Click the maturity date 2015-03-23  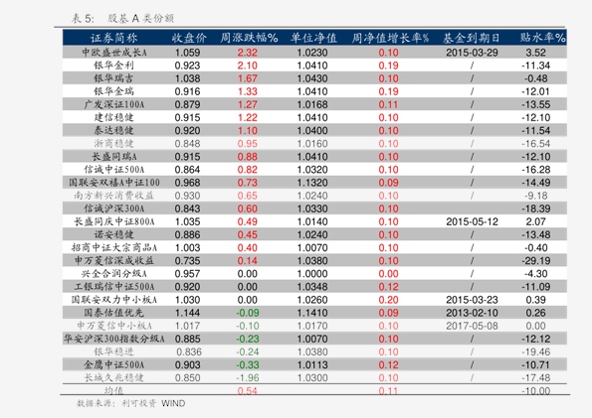tap(472, 299)
